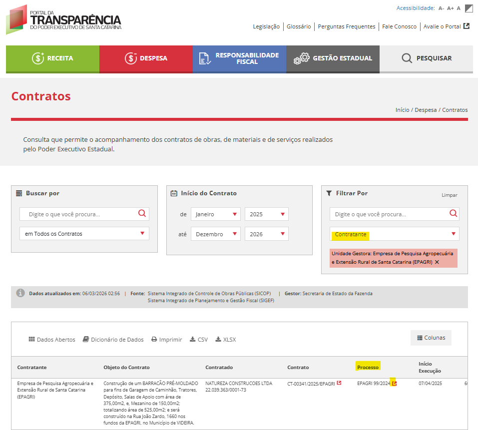
Task: Expand the Contratante filter dropdown
Action: 394,234
